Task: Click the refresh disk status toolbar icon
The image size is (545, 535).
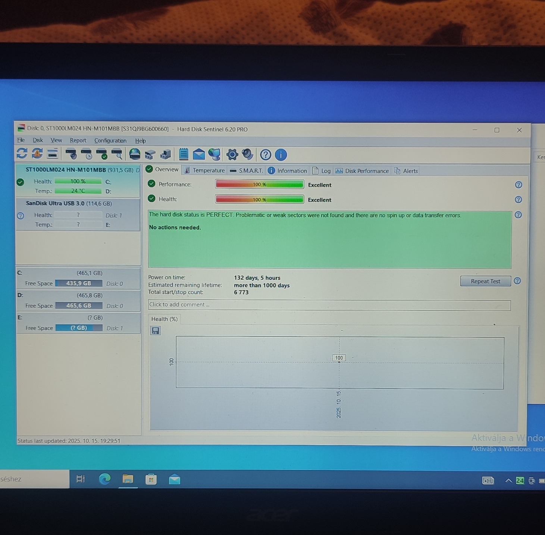Action: [22, 153]
